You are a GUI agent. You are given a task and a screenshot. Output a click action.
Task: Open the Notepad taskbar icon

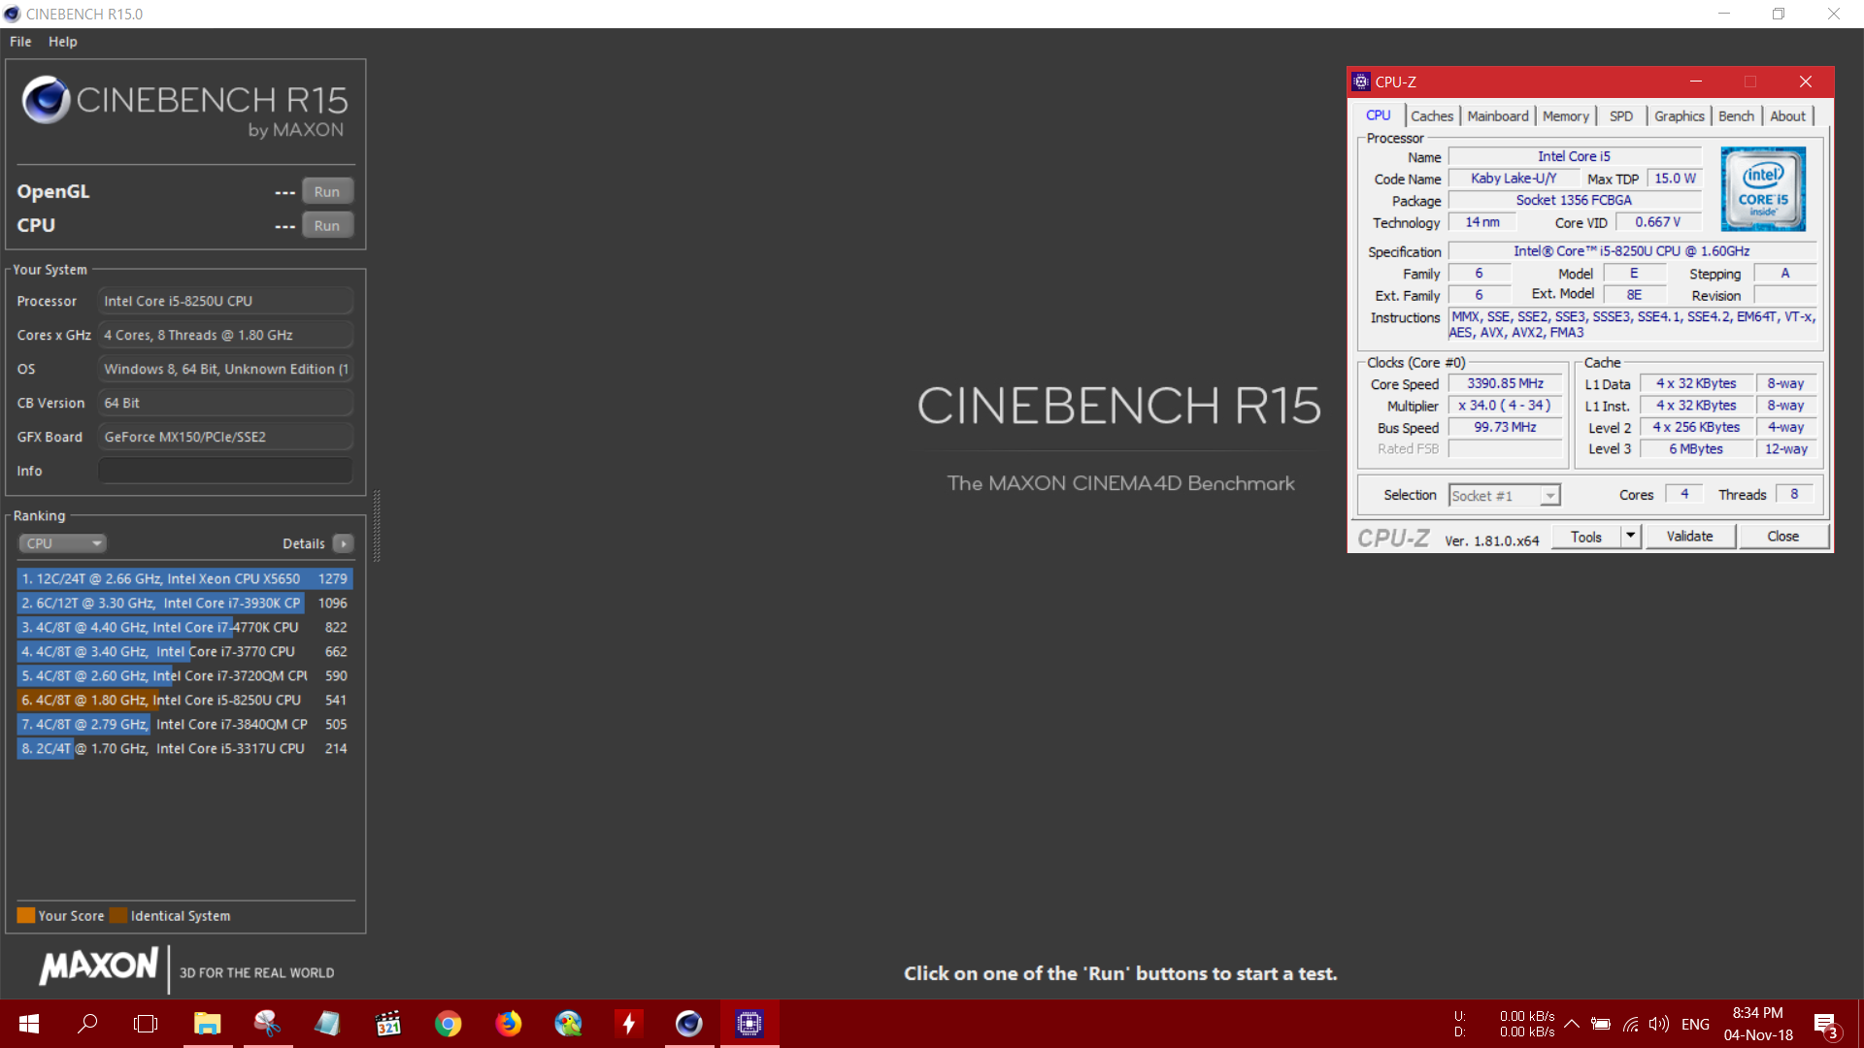point(327,1024)
